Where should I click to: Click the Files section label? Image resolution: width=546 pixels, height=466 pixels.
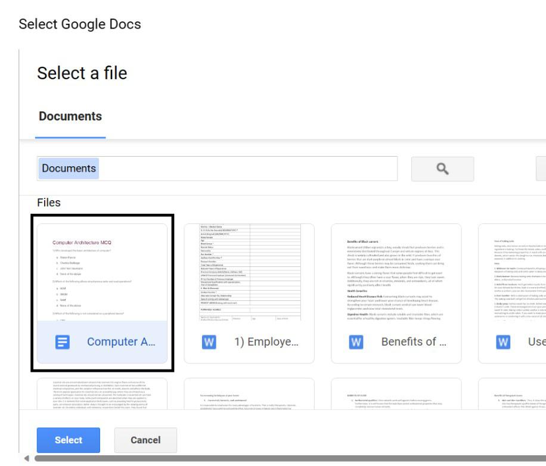pyautogui.click(x=49, y=203)
